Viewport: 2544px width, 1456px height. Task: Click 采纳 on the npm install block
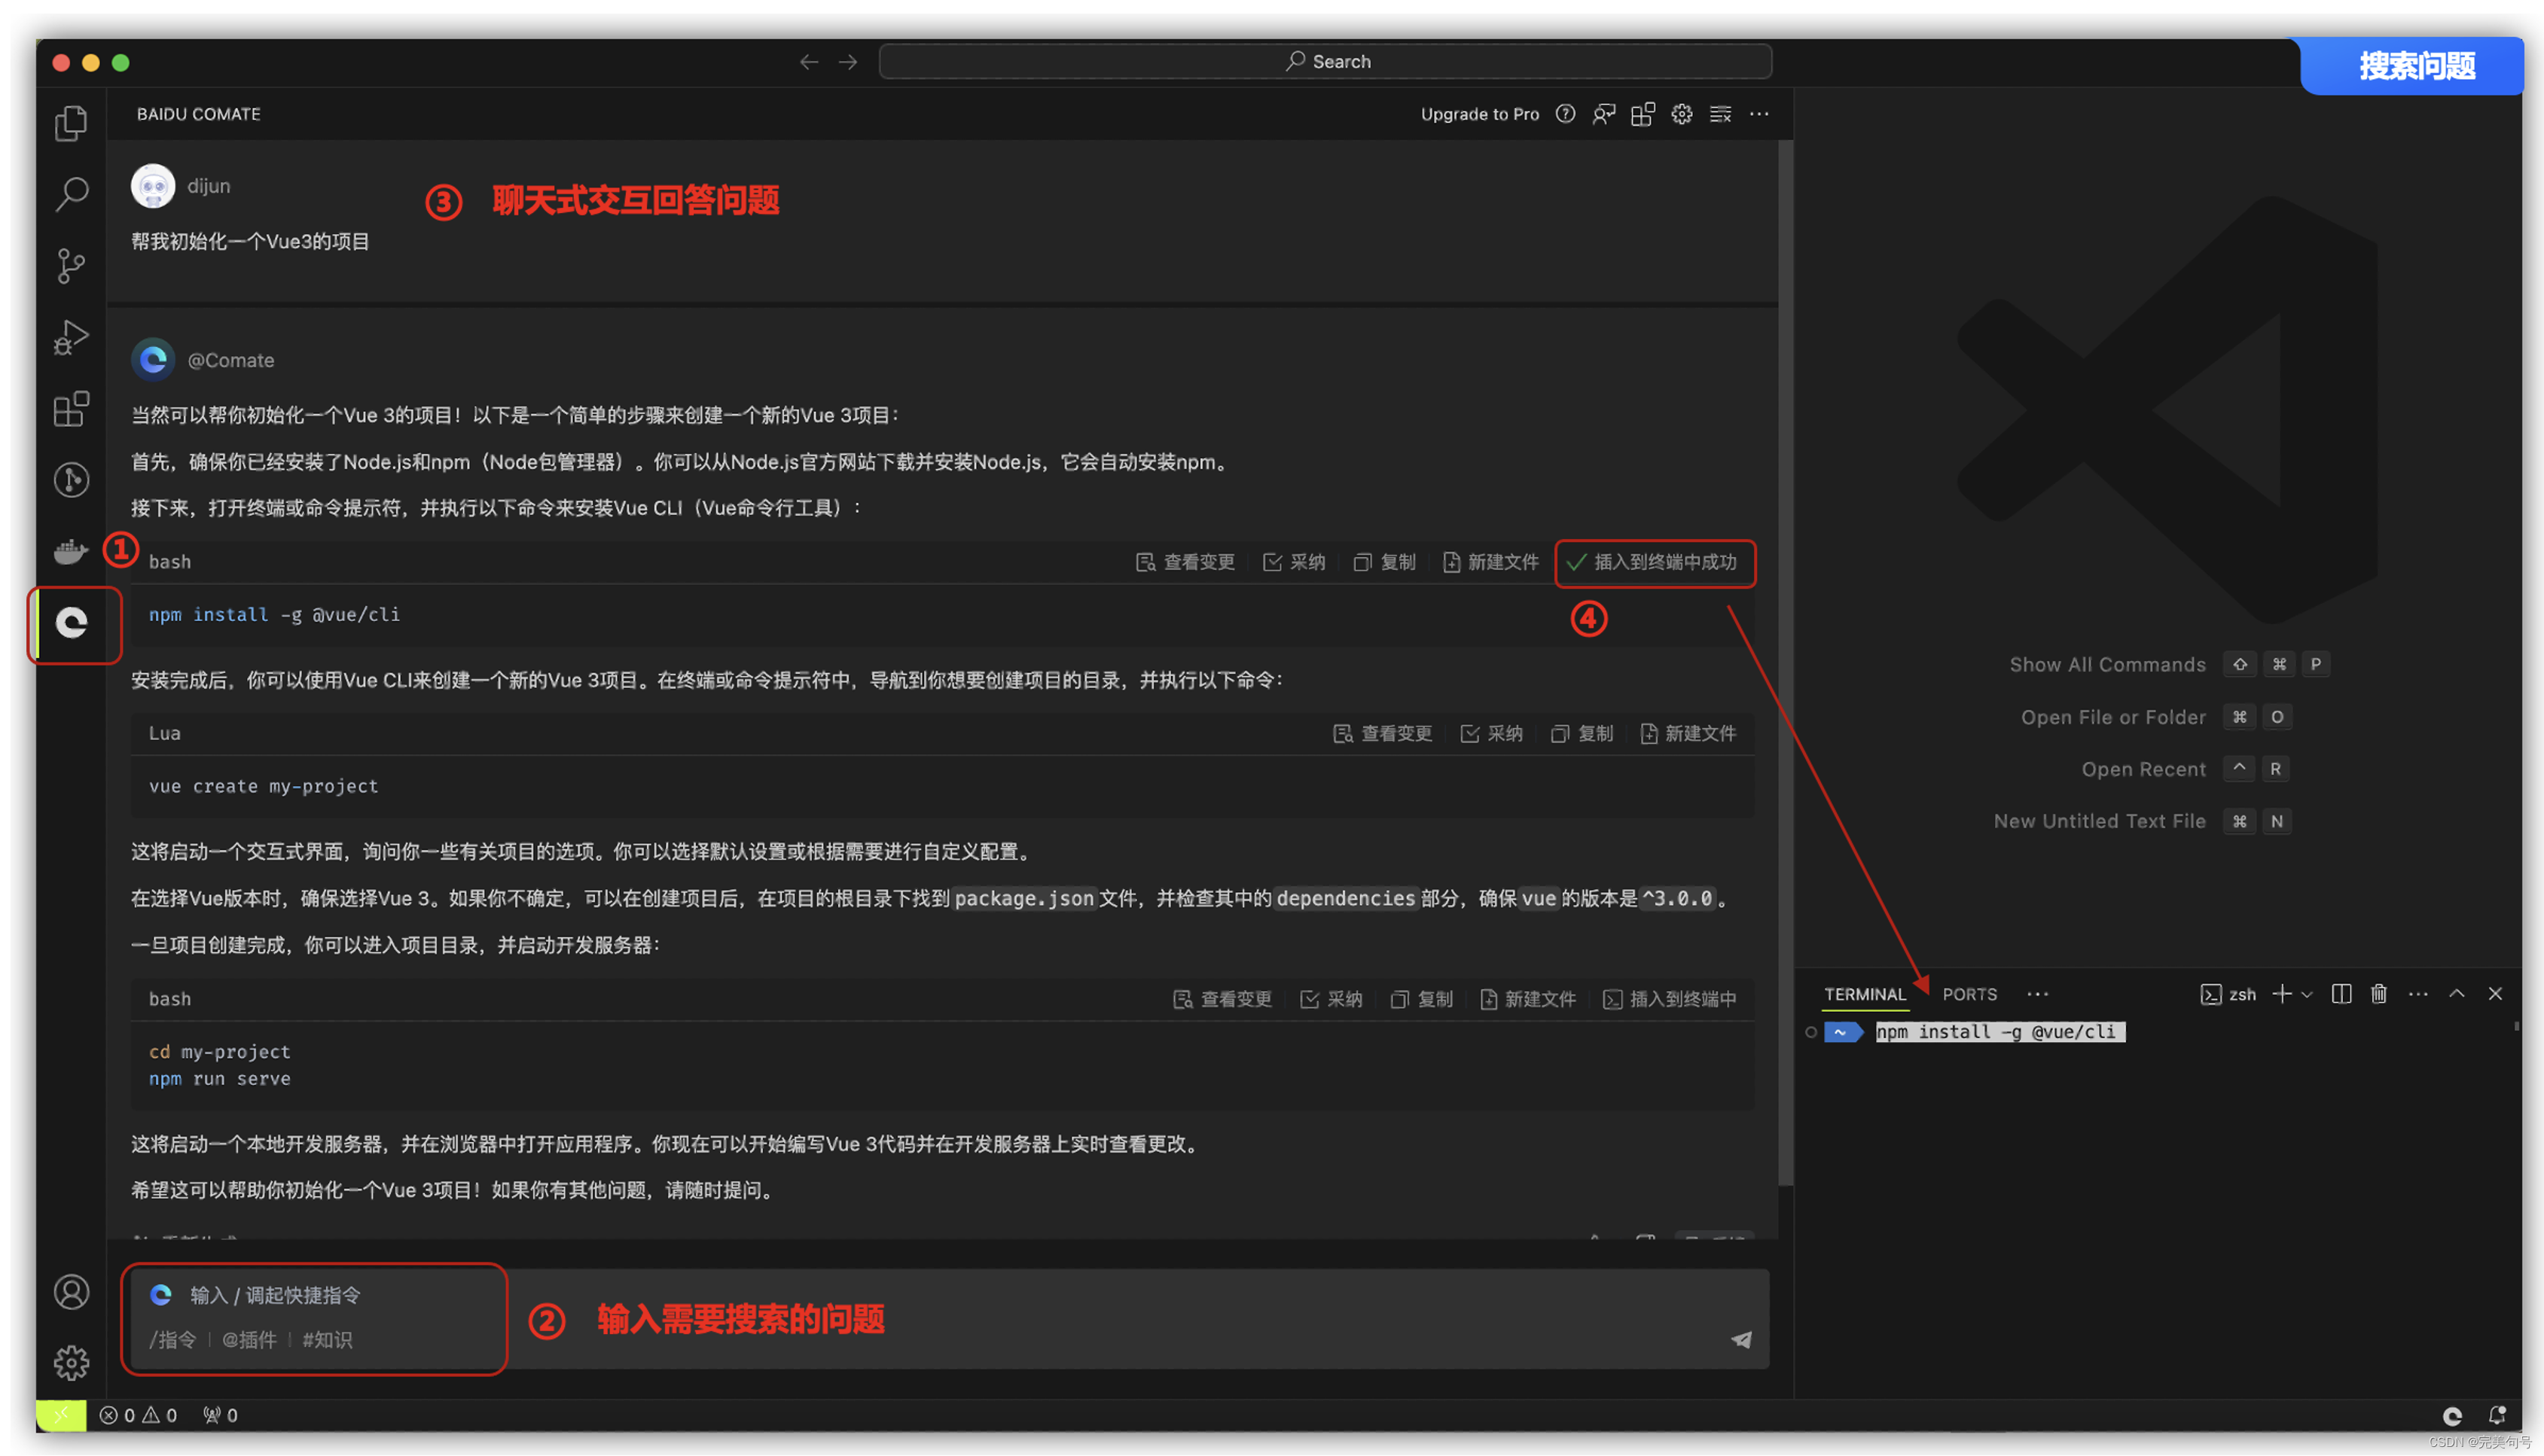(1294, 562)
